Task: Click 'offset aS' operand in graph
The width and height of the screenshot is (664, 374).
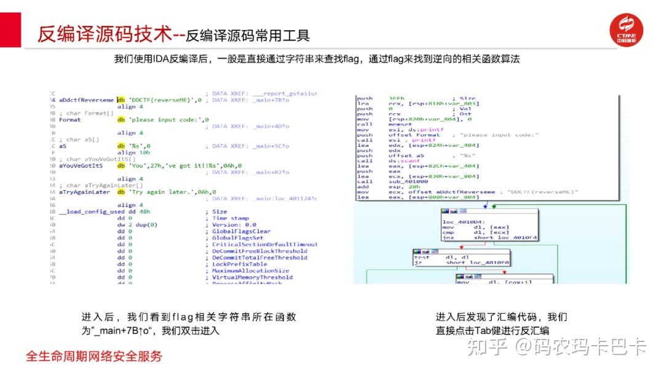Action: click(x=406, y=156)
